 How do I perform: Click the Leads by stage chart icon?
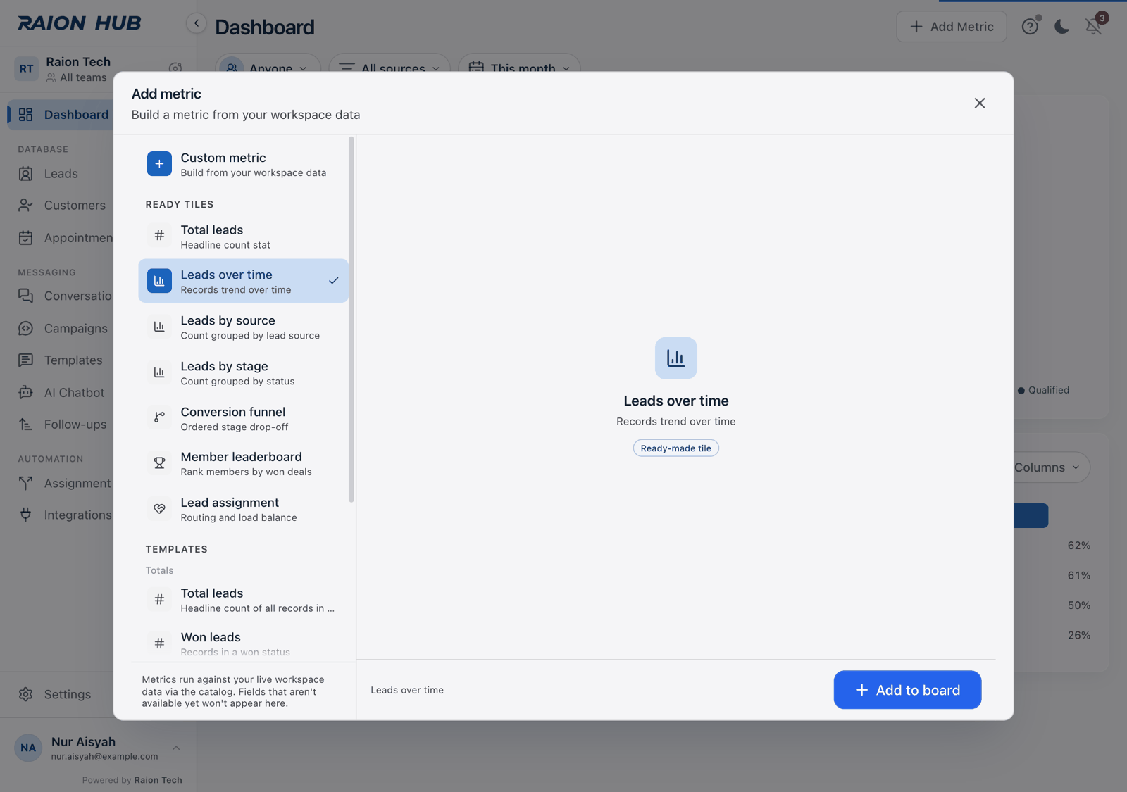[159, 372]
